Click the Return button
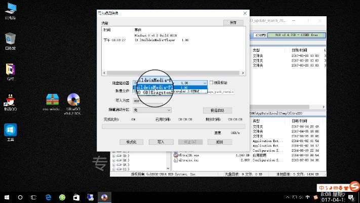This screenshot has width=360, height=203. 220,142
